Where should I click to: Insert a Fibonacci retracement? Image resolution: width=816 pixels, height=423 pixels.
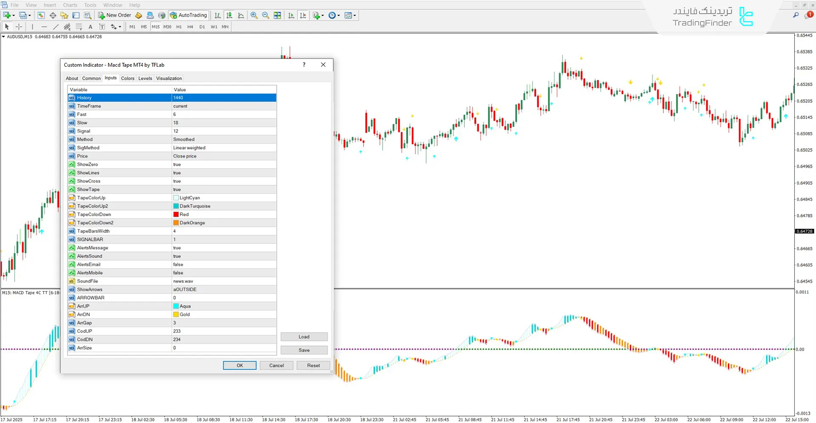[x=79, y=26]
